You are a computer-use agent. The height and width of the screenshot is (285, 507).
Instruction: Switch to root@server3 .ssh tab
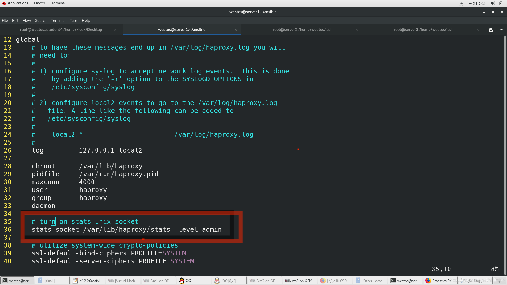click(x=424, y=30)
